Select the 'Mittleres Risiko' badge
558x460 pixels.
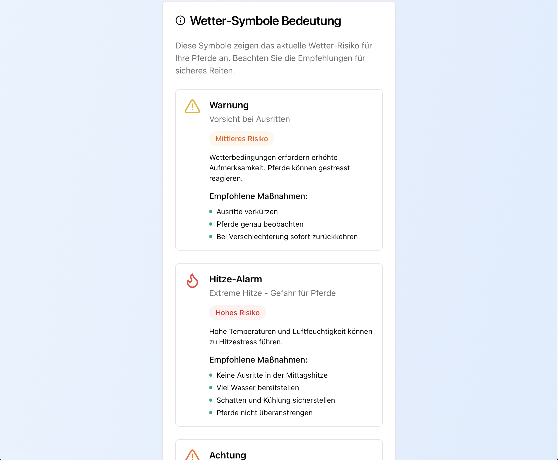tap(241, 139)
